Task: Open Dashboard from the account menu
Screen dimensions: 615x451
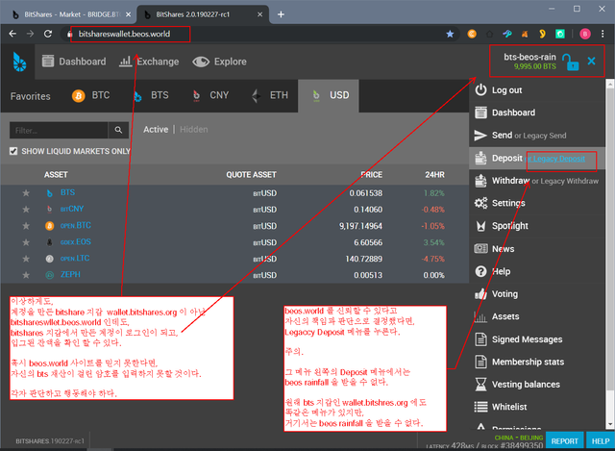Action: tap(513, 113)
